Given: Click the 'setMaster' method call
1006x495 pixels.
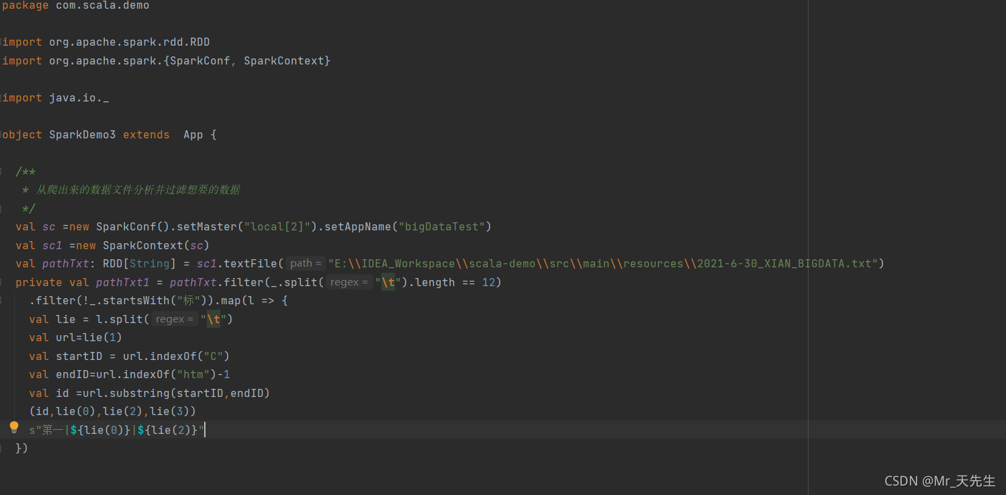Looking at the screenshot, I should click(x=207, y=227).
